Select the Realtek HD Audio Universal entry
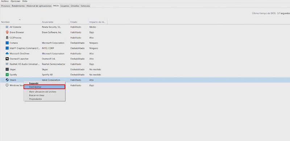Viewport: 290px width, 141px height. point(25,64)
